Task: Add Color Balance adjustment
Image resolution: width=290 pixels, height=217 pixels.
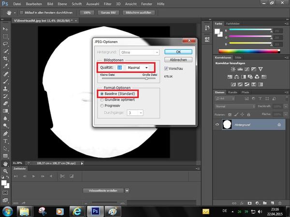Action: click(236, 77)
